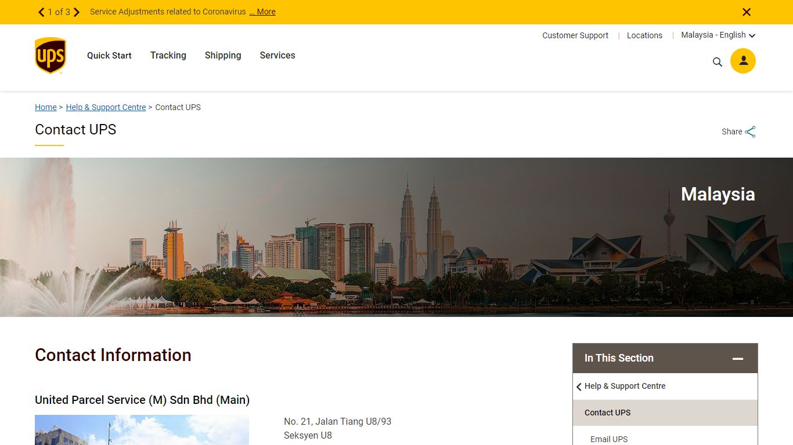Go to previous alert with left chevron
793x445 pixels.
41,12
